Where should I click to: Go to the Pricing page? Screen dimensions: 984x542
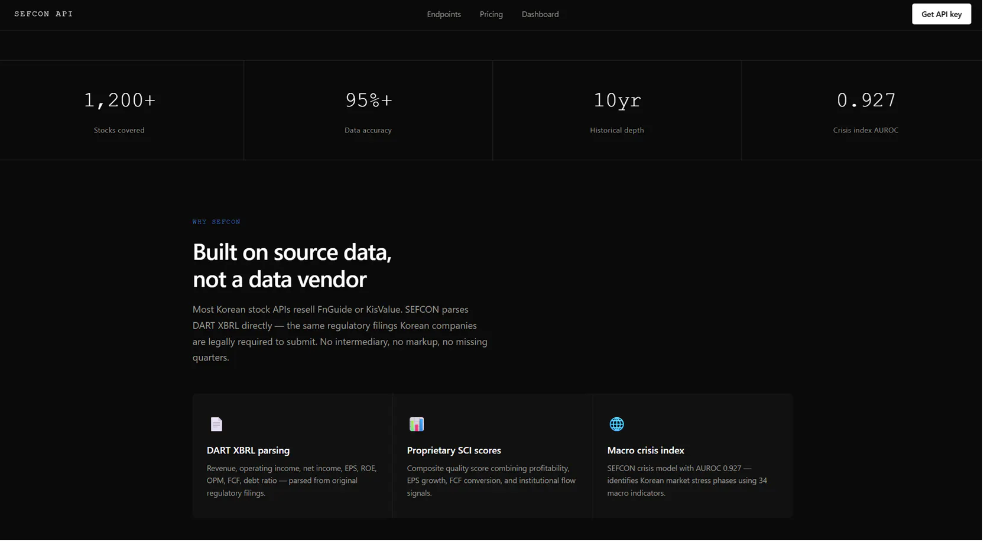[x=492, y=14]
